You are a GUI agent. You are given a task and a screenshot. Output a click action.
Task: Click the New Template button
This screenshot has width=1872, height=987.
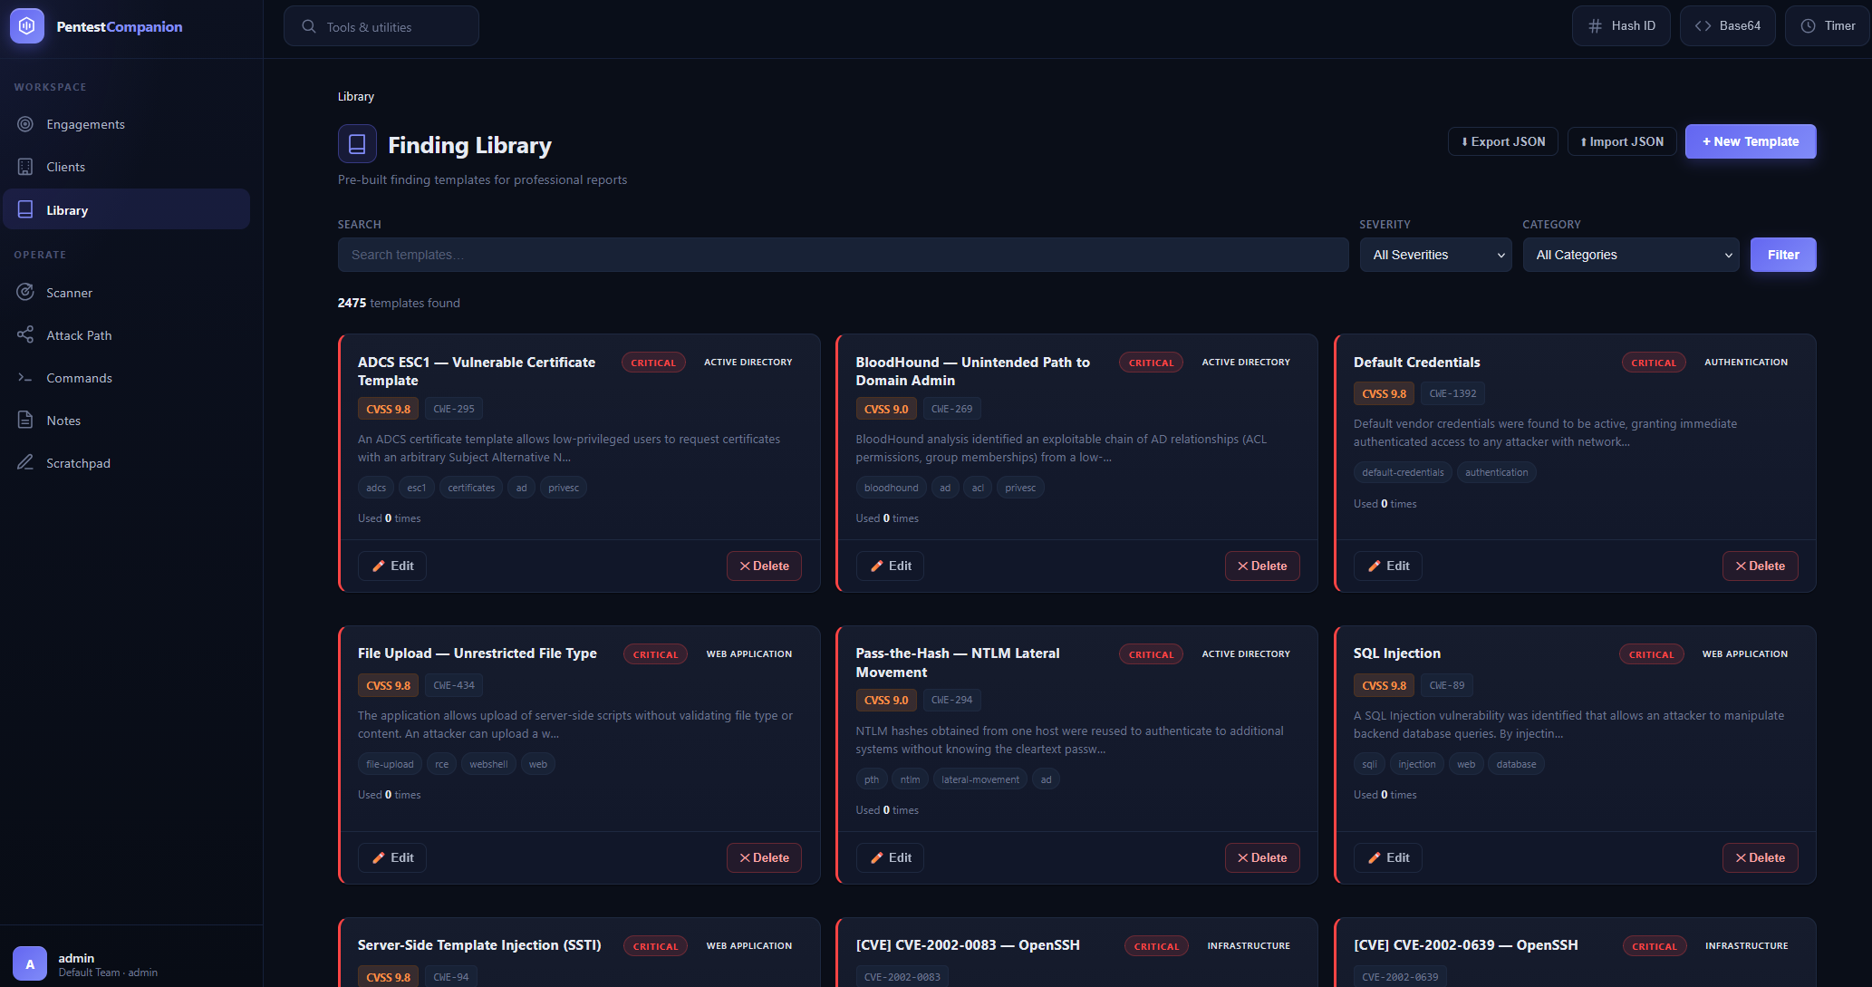click(x=1751, y=141)
